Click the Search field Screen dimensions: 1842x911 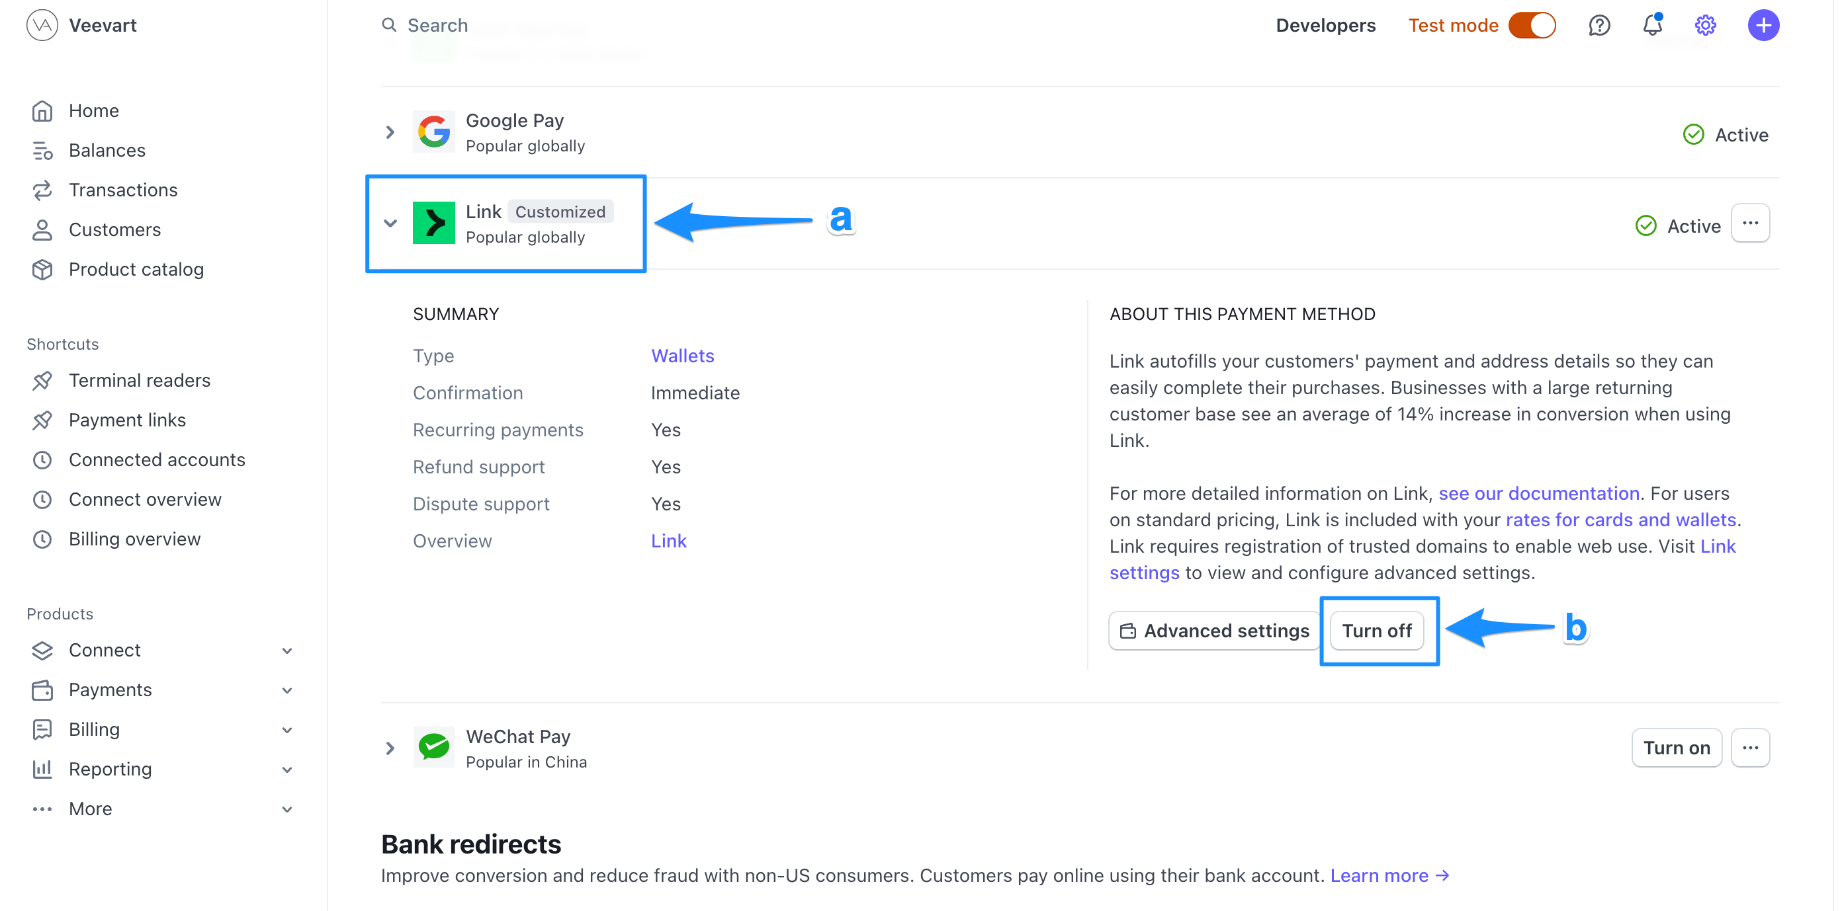click(x=437, y=25)
